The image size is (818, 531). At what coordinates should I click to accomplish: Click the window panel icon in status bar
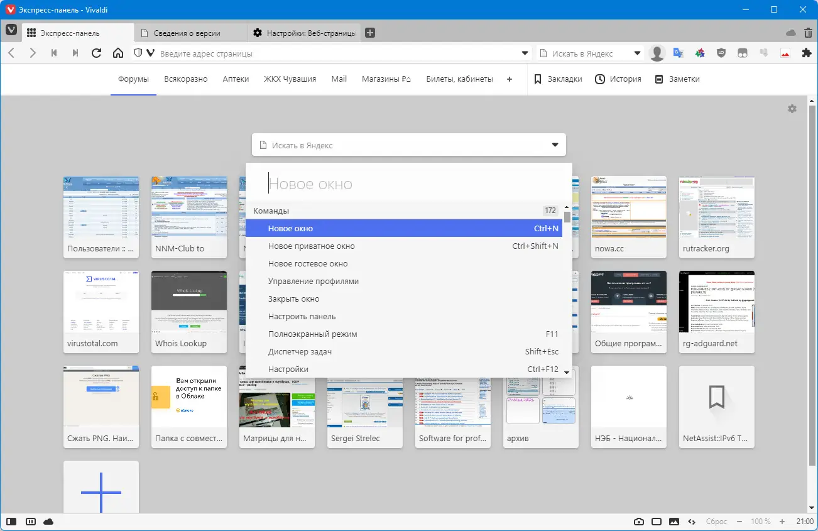657,522
